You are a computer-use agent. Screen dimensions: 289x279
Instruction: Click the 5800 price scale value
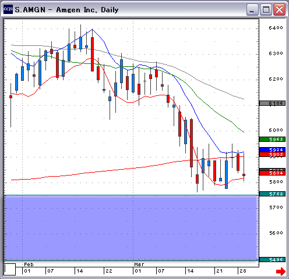click(276, 182)
